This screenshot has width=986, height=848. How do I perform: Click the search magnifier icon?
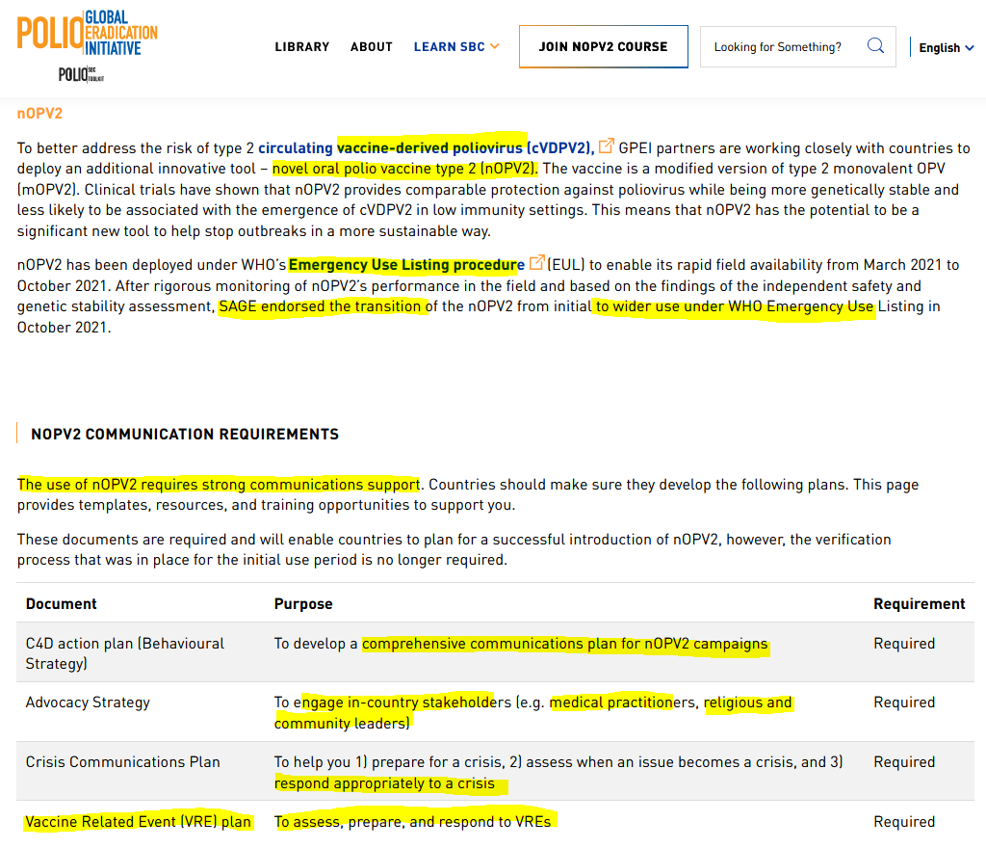click(x=875, y=46)
